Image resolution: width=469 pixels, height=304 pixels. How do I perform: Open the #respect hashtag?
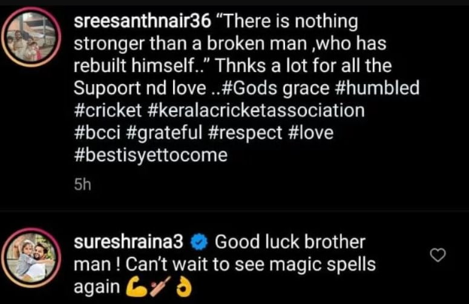[245, 133]
